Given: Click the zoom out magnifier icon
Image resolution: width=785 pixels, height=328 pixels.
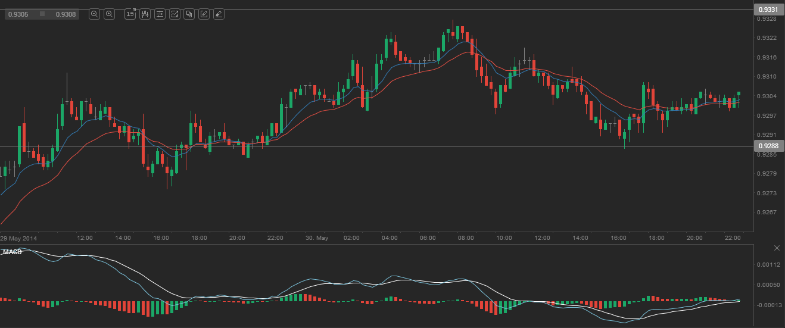Looking at the screenshot, I should pos(94,14).
